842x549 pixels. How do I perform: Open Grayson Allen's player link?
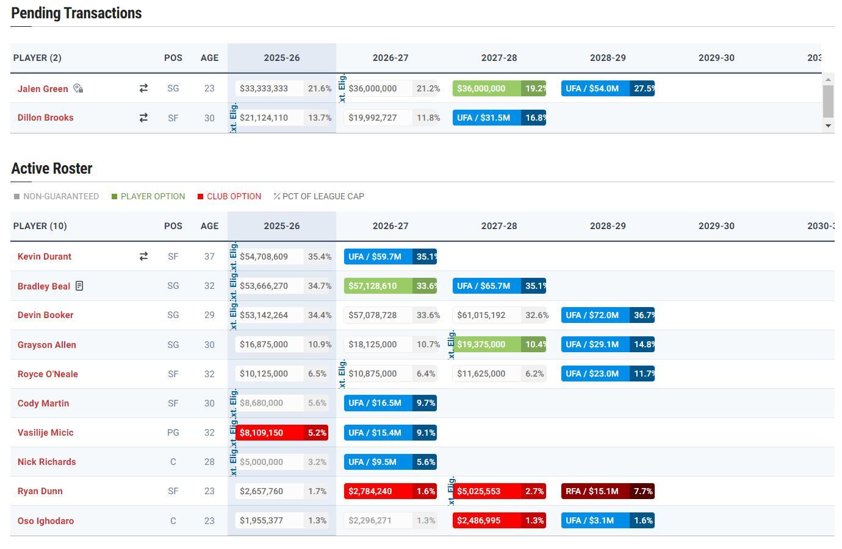(x=46, y=345)
